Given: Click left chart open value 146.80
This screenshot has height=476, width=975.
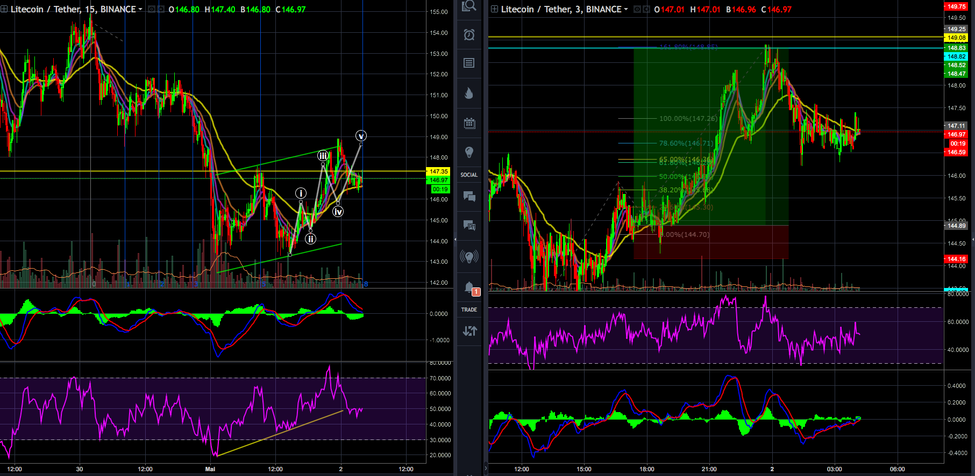Looking at the screenshot, I should (187, 9).
